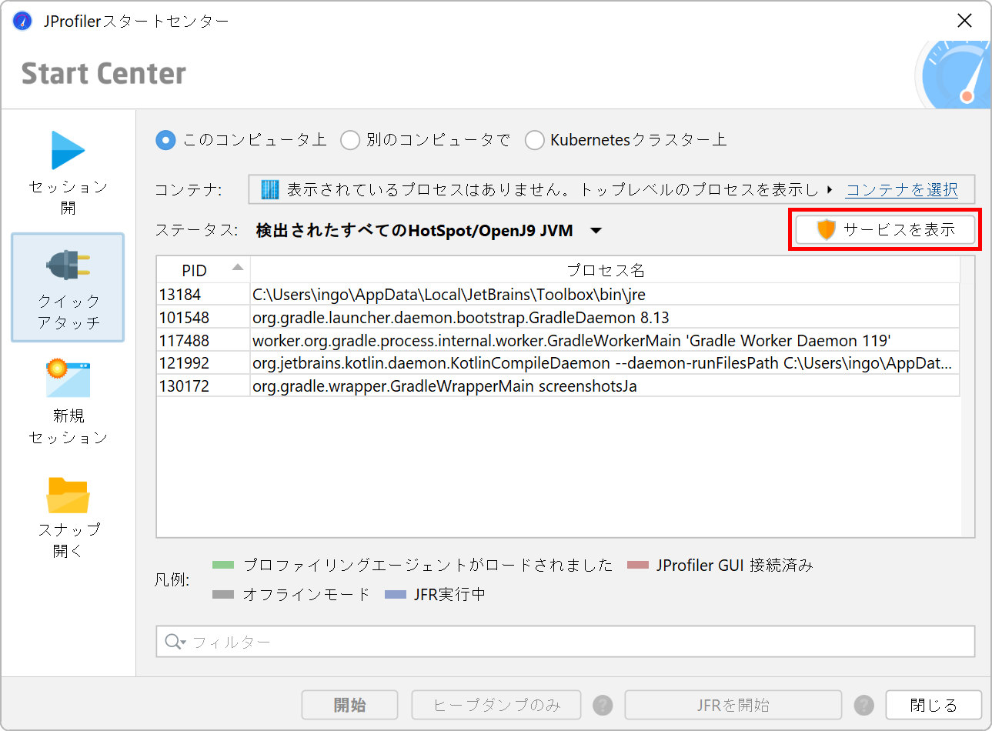The height and width of the screenshot is (731, 992).
Task: Sort by the PID column header
Action: (x=203, y=270)
